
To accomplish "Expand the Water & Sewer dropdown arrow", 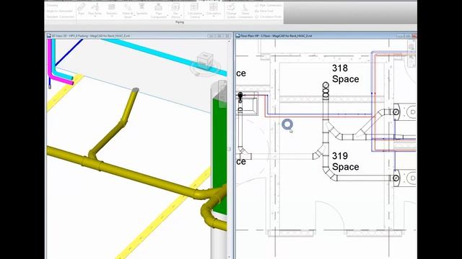I will [135, 15].
